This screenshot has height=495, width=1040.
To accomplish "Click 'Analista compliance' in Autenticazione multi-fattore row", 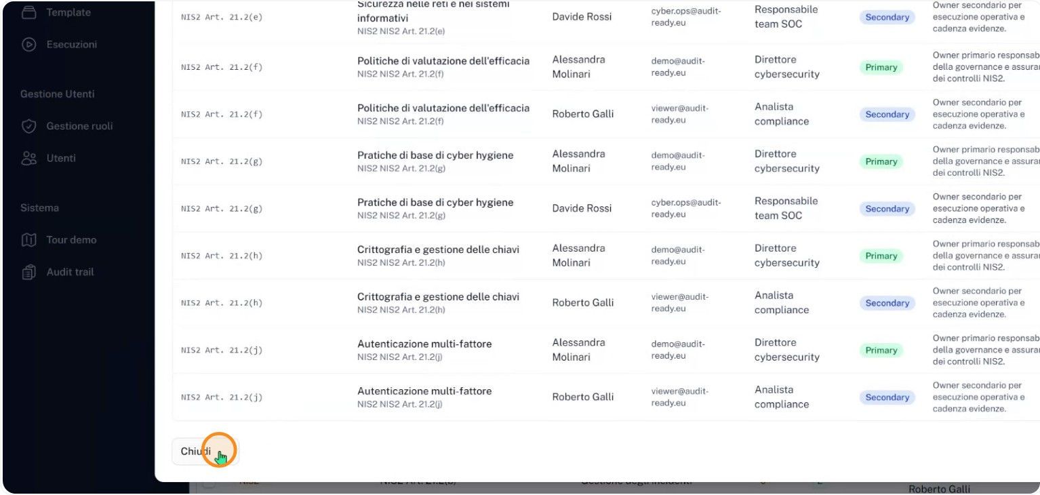I will pos(782,397).
